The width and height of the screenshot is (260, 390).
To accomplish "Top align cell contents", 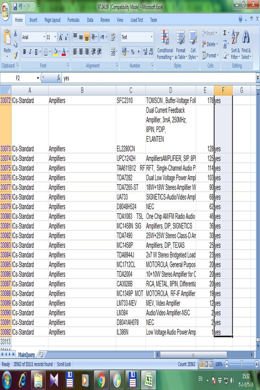I will [x=75, y=37].
